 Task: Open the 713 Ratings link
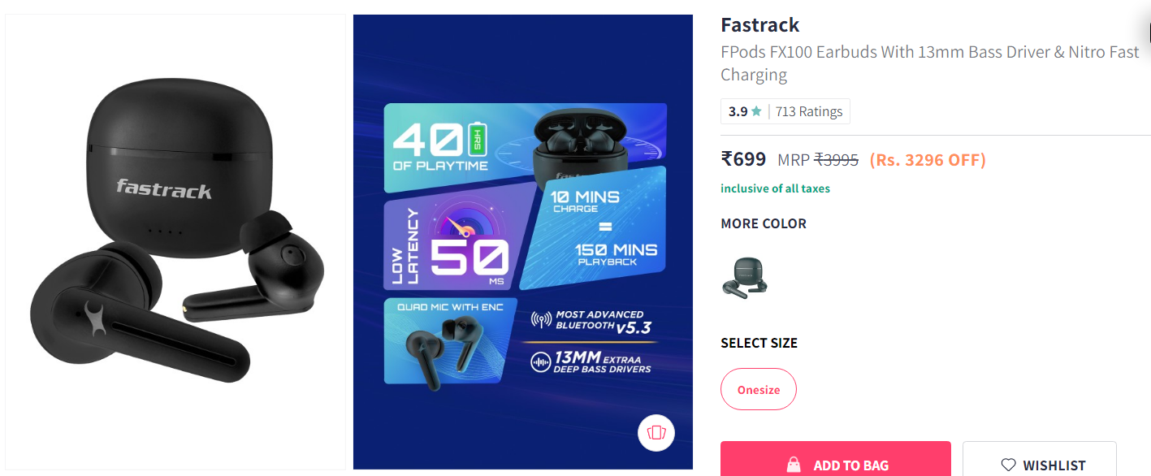pyautogui.click(x=809, y=111)
